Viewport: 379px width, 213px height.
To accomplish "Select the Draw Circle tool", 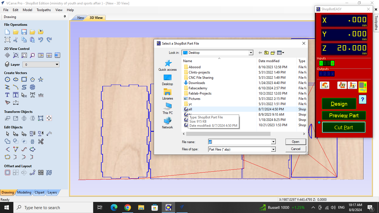I will click(7, 80).
